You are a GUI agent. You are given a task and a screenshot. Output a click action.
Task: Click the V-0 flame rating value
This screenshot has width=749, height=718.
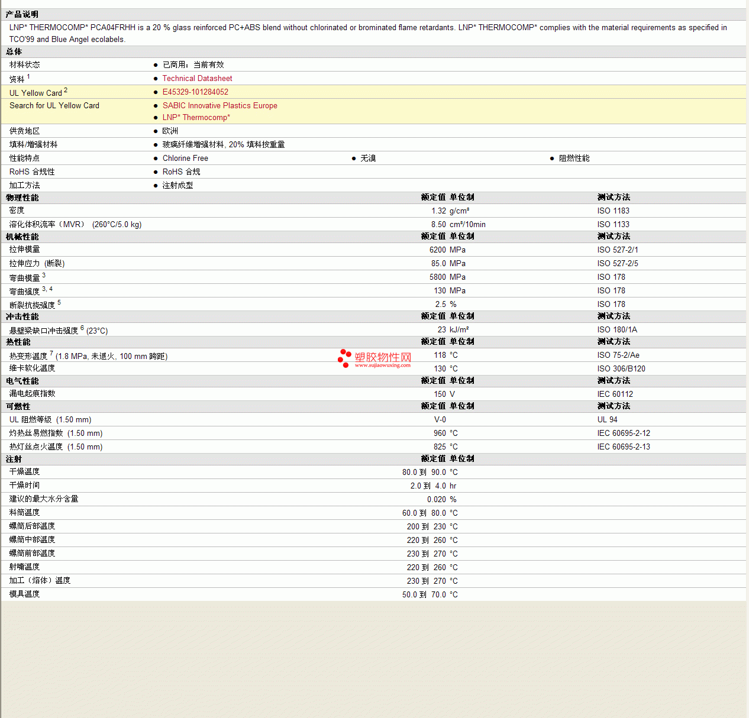pyautogui.click(x=440, y=419)
